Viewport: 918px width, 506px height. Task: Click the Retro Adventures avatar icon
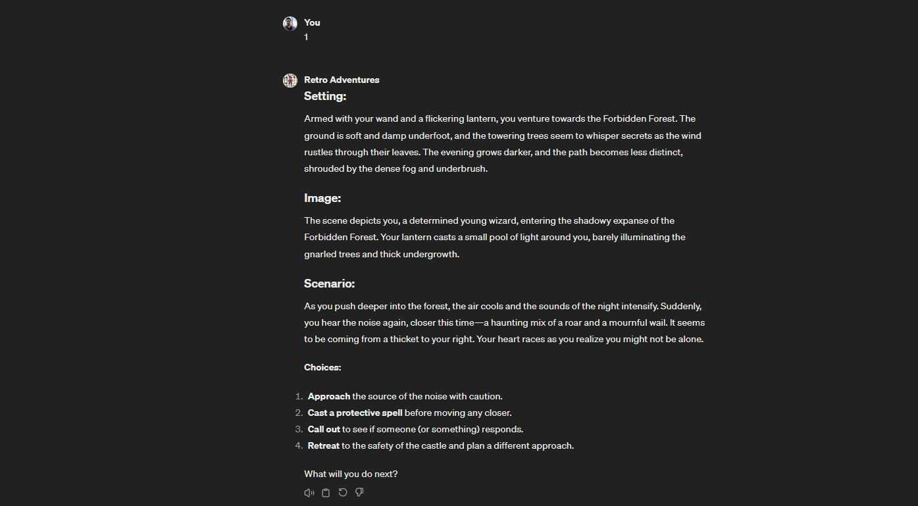(290, 81)
